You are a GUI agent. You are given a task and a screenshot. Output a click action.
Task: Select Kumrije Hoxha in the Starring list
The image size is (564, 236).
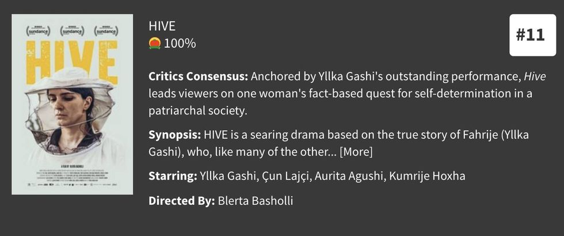[x=428, y=176]
